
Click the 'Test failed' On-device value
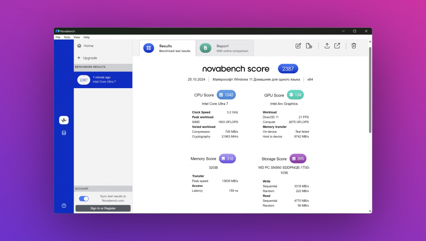[302, 132]
